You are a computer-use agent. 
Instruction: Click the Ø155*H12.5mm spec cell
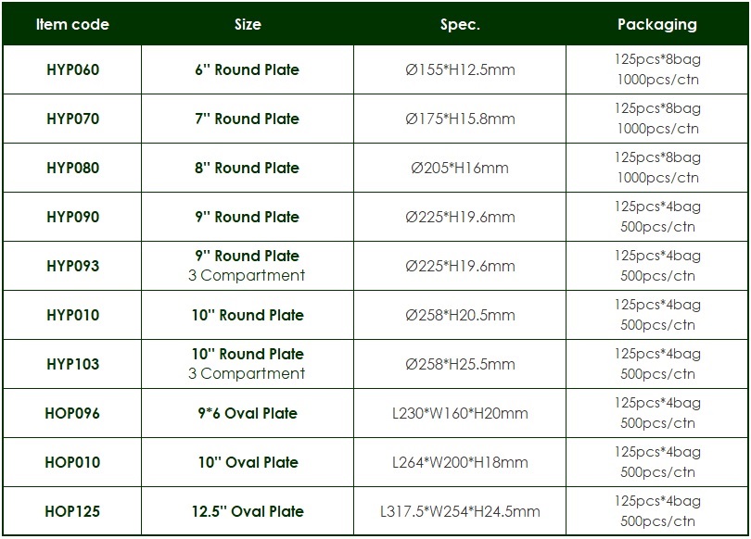[460, 69]
